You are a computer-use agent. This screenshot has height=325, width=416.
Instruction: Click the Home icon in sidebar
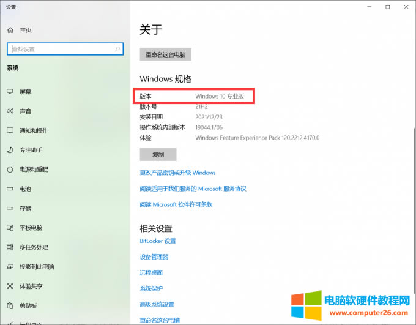(10, 30)
